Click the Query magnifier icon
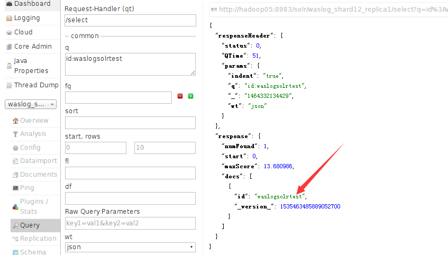Screen dimensions: 448x255 [16, 225]
